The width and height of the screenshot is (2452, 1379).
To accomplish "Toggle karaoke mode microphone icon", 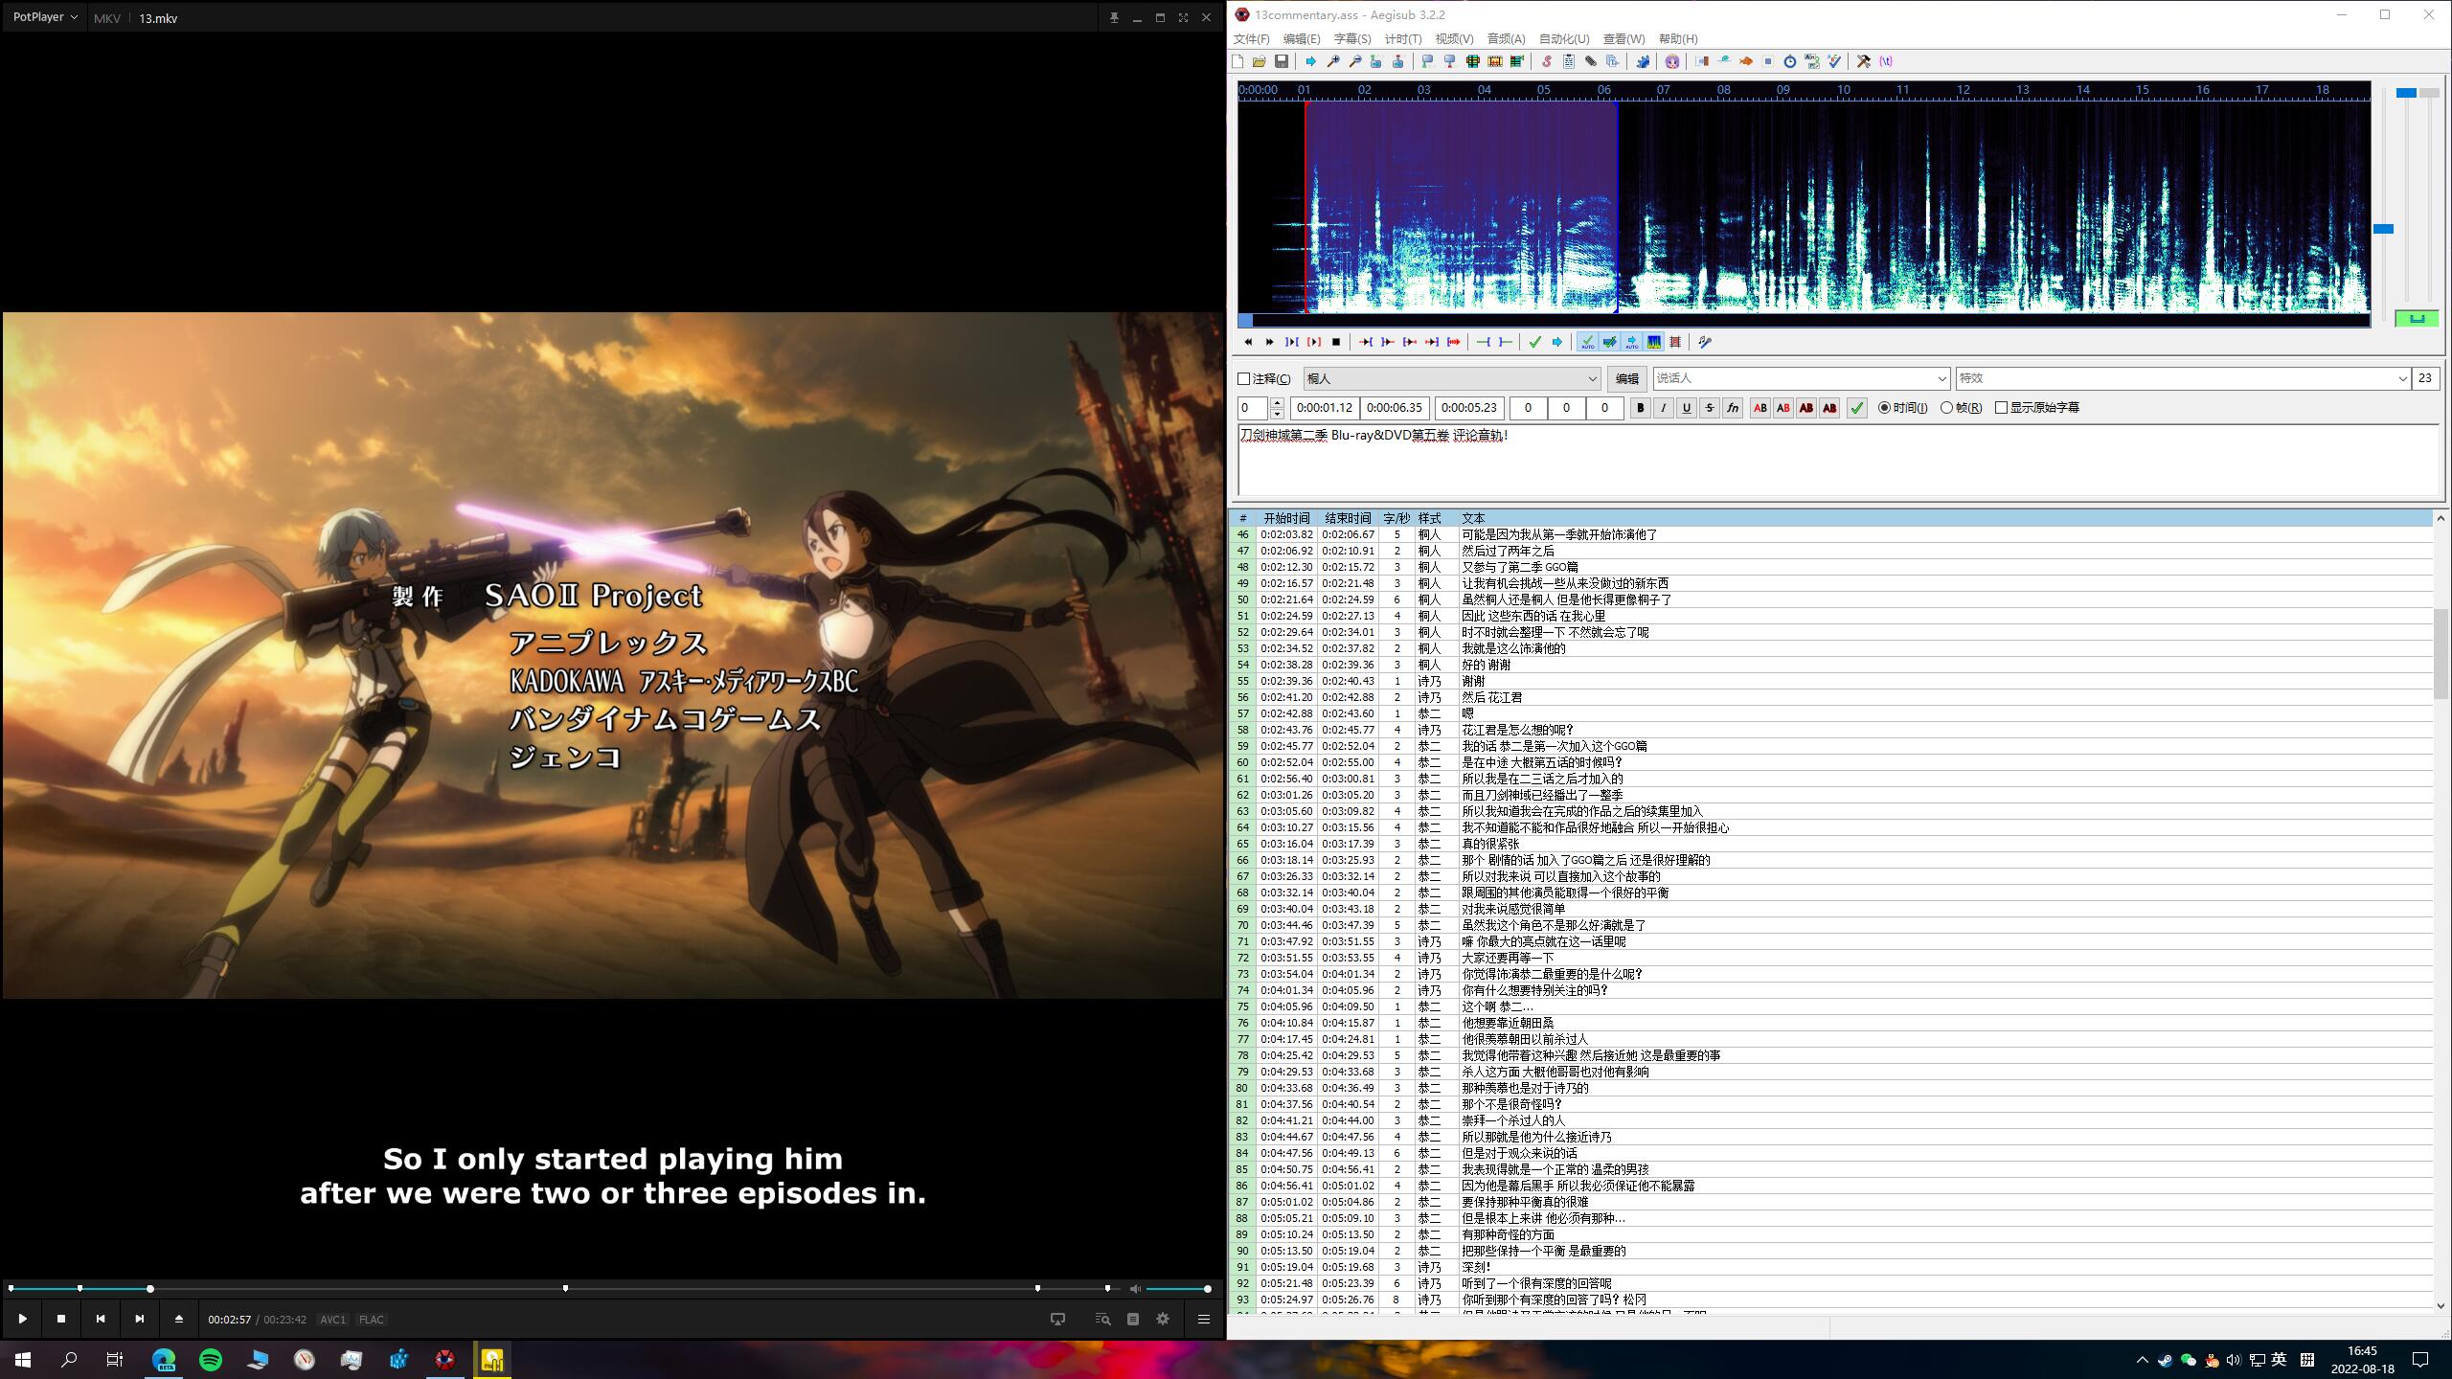I will [x=1704, y=342].
